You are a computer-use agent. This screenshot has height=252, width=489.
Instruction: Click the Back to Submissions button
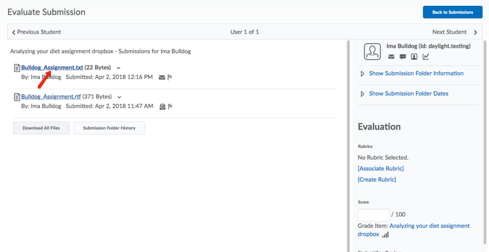tap(452, 12)
